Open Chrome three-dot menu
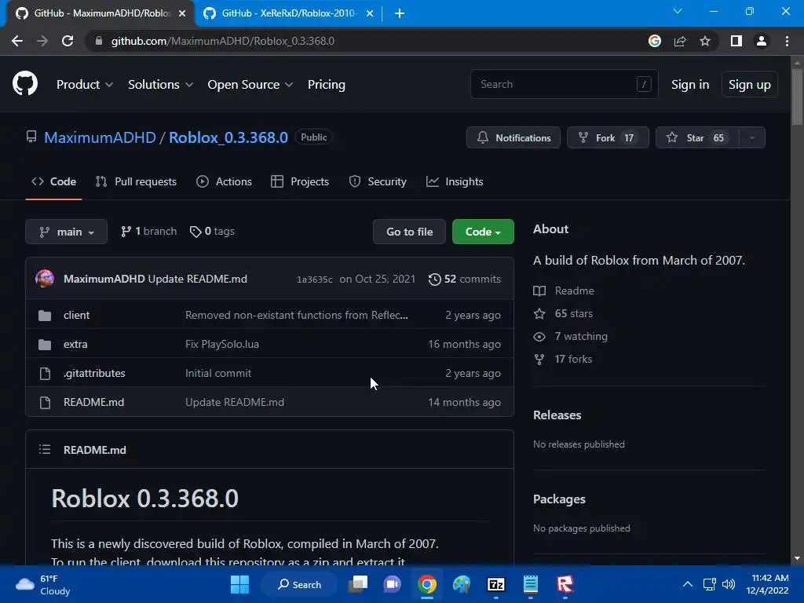Viewport: 804px width, 603px height. tap(787, 41)
